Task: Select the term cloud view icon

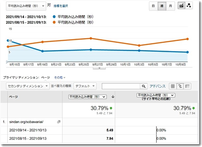Action: point(187,86)
